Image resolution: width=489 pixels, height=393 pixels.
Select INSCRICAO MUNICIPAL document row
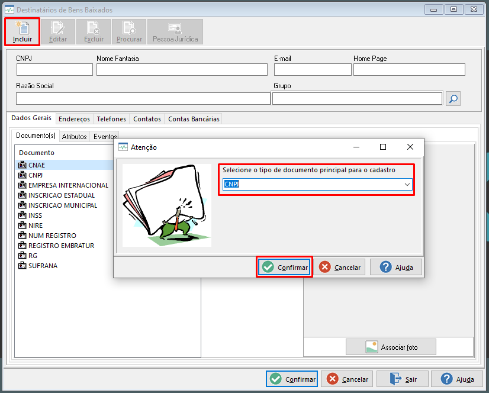click(x=65, y=205)
